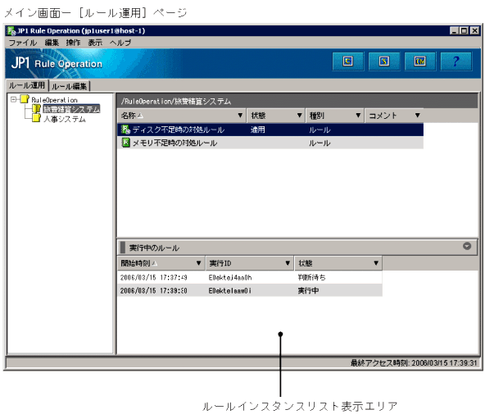Open help with the question mark button
This screenshot has height=419, width=485.
point(456,61)
